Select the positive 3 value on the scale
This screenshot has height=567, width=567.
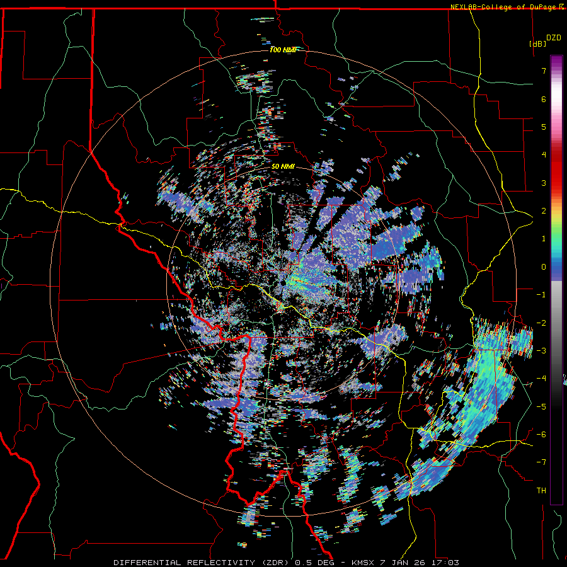544,183
